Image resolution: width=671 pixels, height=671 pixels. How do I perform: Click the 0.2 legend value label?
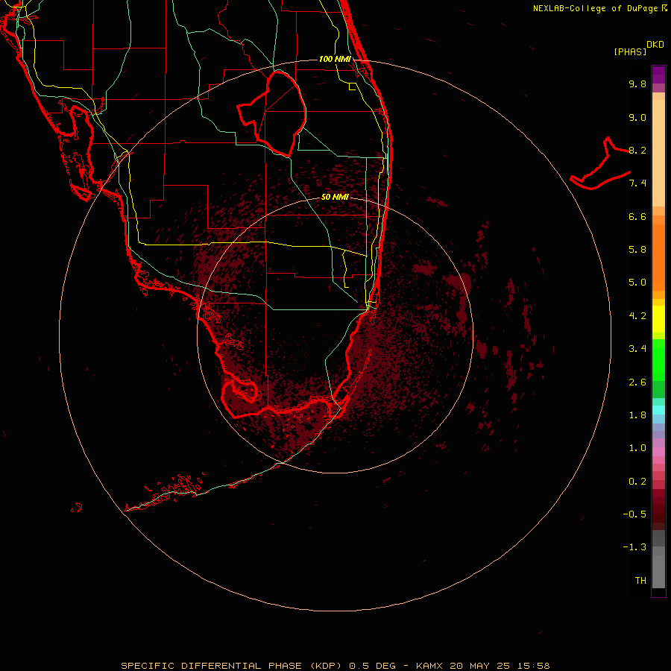tap(637, 482)
